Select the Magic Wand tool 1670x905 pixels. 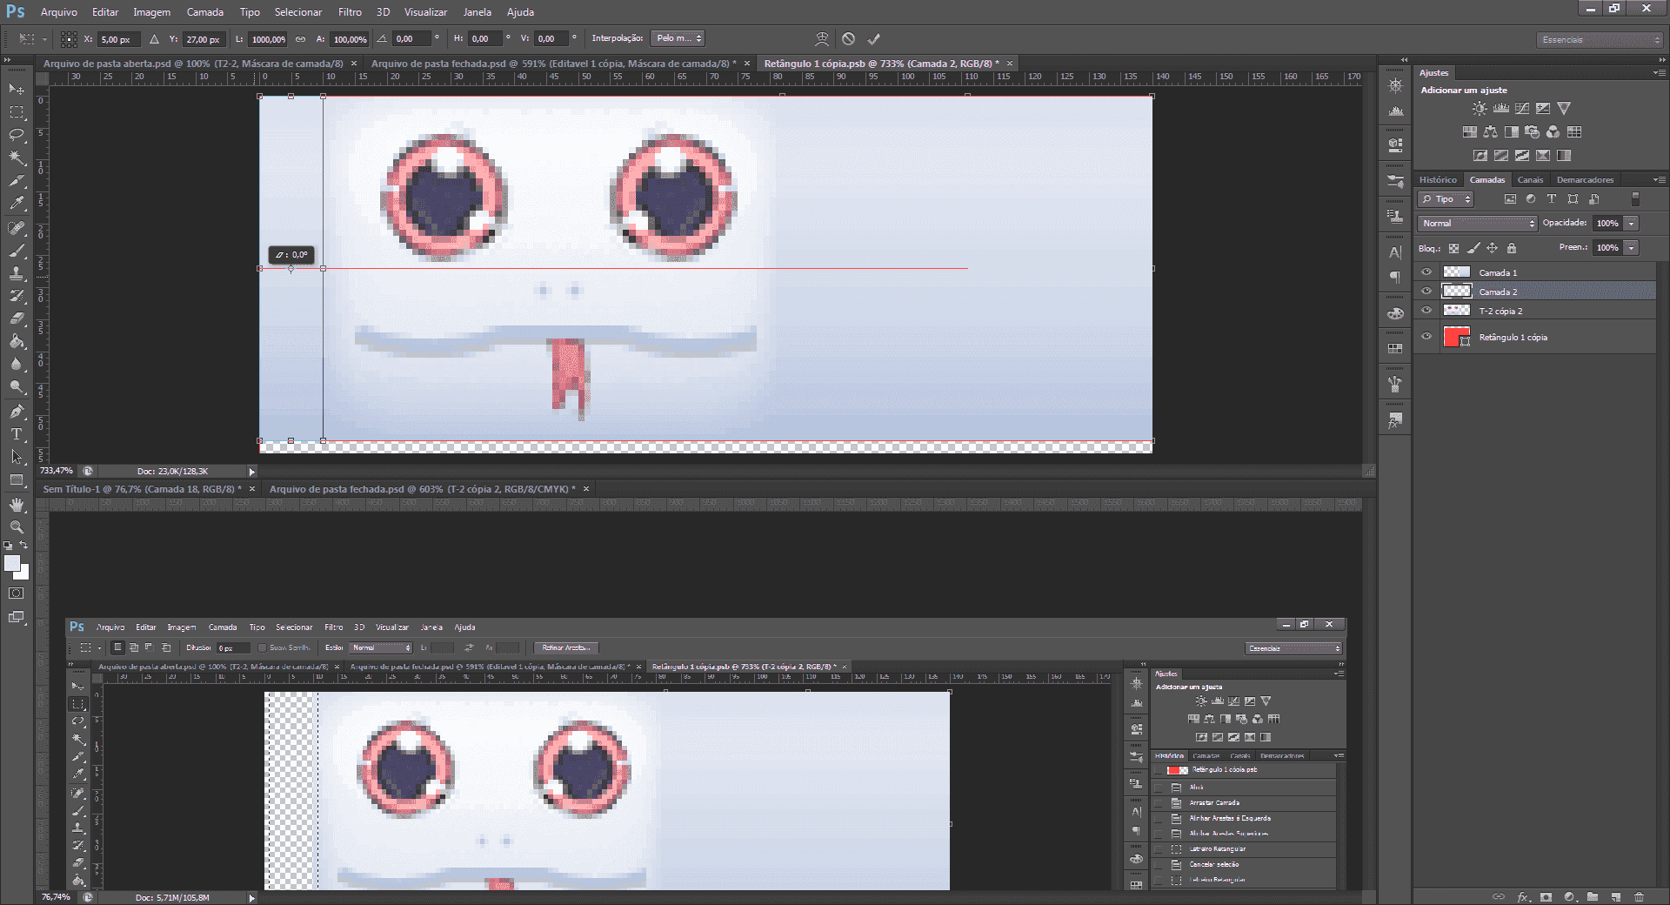(x=17, y=158)
